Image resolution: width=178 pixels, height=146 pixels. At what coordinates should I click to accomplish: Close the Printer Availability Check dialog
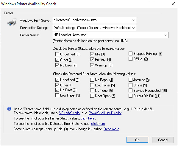[173, 4]
